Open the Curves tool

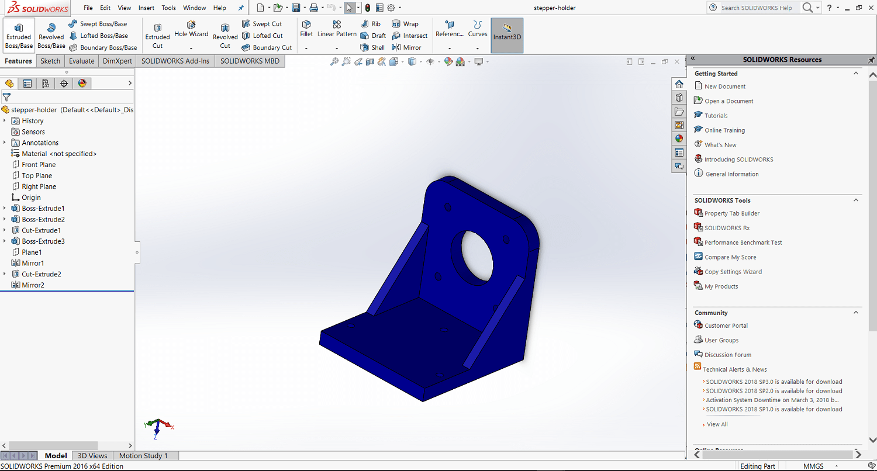click(478, 29)
